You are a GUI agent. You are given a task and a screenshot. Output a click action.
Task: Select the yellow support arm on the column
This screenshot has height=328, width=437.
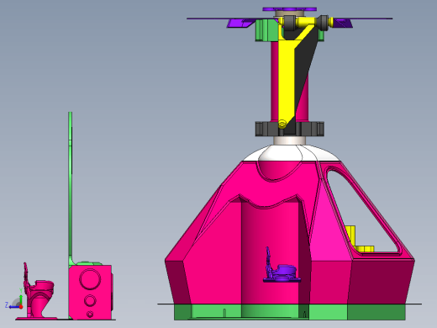click(287, 82)
